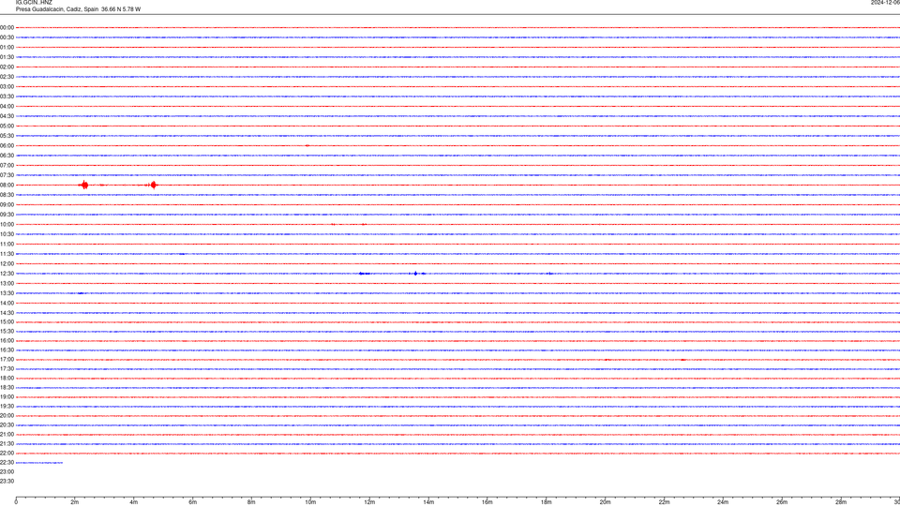Viewport: 900px width, 506px height.
Task: Select the 03:30 time row label
Action: click(x=7, y=97)
